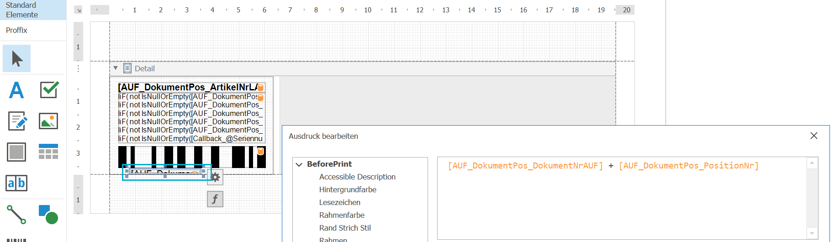Viewport: 835px width, 242px height.
Task: Select the barcode control in Detail band
Action: (192, 157)
